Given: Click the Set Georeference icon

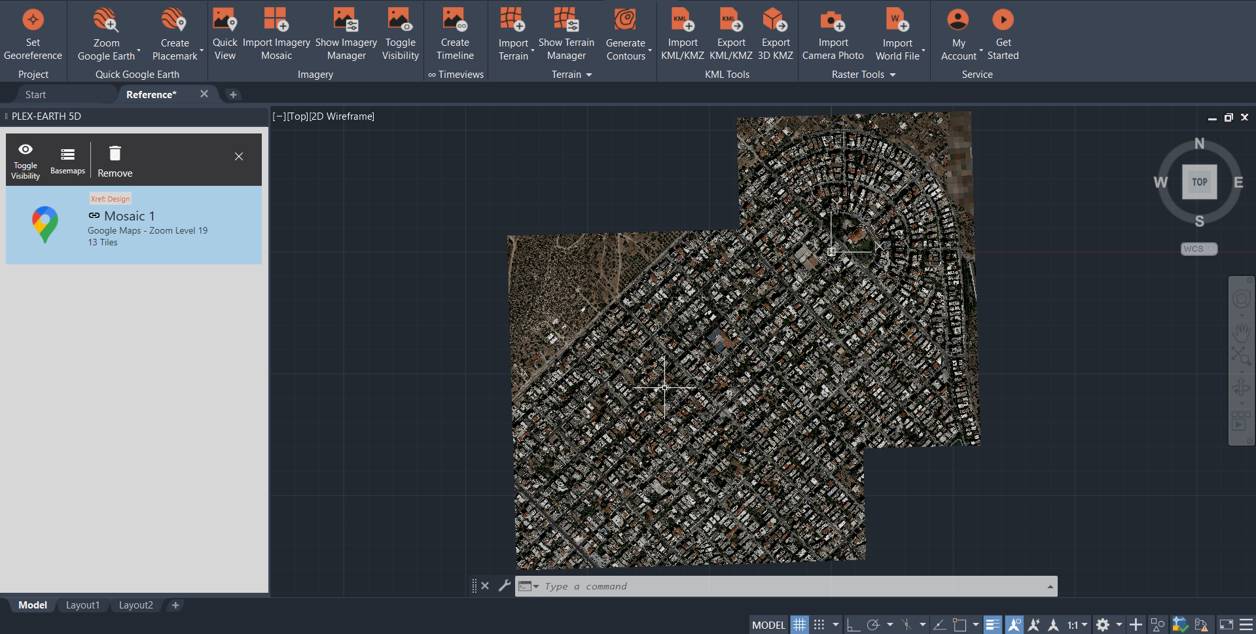Looking at the screenshot, I should [x=33, y=20].
